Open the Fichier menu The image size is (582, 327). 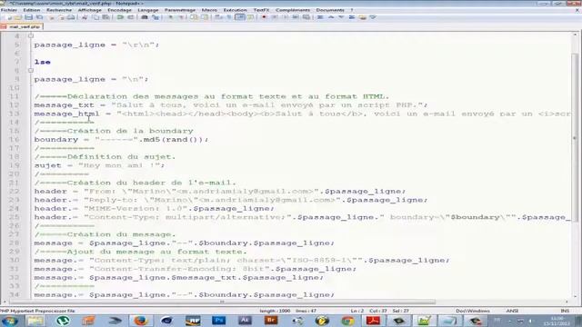click(9, 10)
